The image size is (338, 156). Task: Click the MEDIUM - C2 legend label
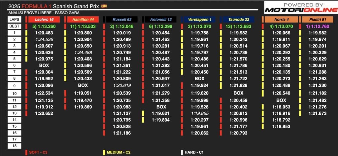(x=119, y=152)
